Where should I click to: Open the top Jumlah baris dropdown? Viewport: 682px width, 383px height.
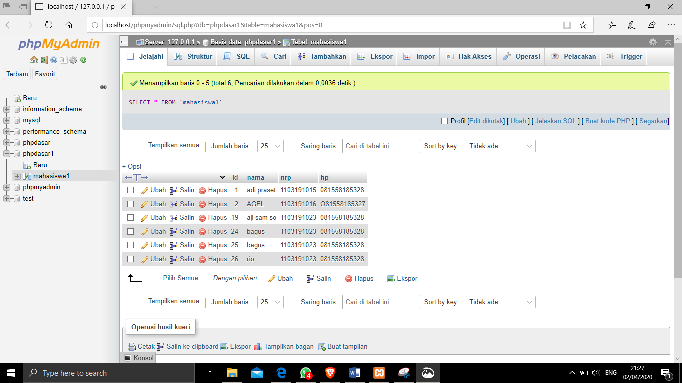coord(270,146)
